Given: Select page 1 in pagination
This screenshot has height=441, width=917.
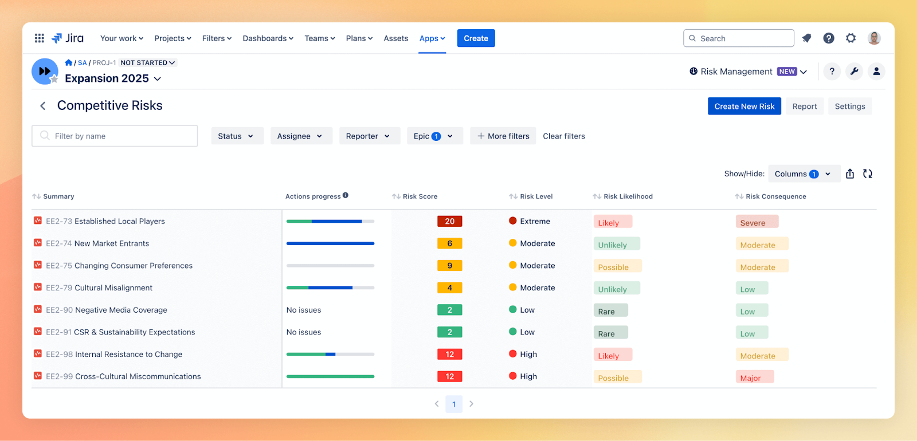Looking at the screenshot, I should coord(454,404).
